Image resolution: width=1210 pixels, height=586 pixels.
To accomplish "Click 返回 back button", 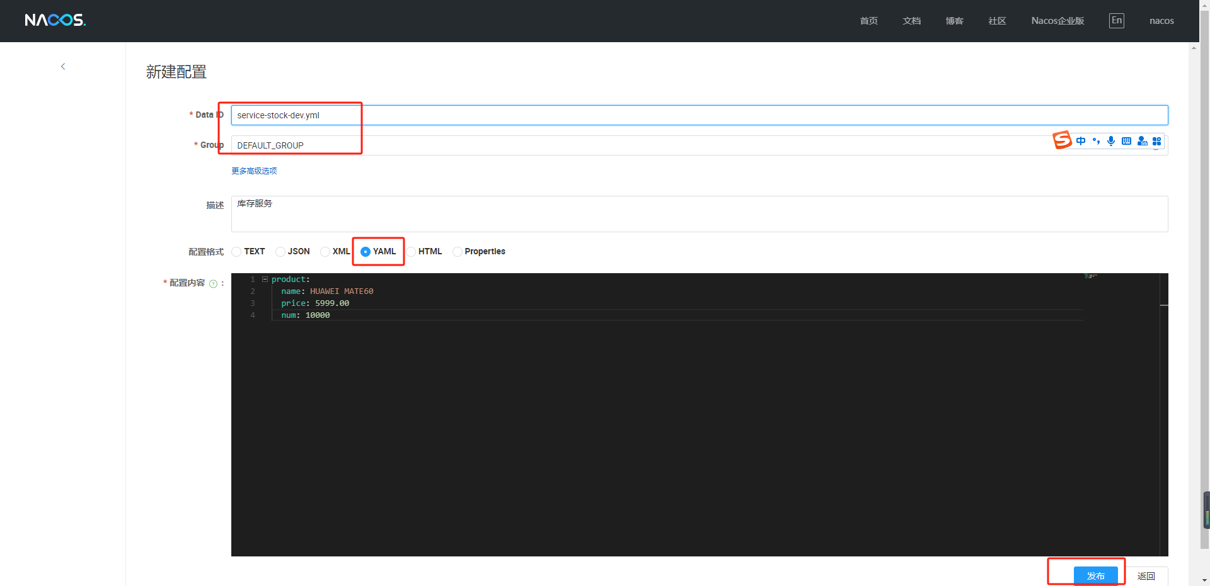I will point(1146,576).
